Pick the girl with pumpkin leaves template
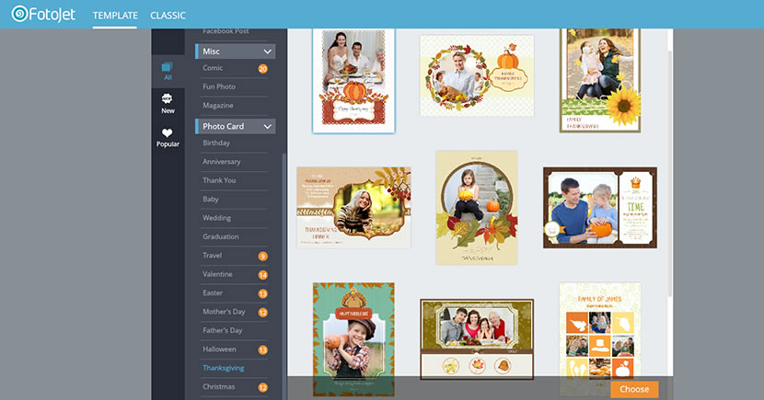This screenshot has width=764, height=400. pos(477,208)
